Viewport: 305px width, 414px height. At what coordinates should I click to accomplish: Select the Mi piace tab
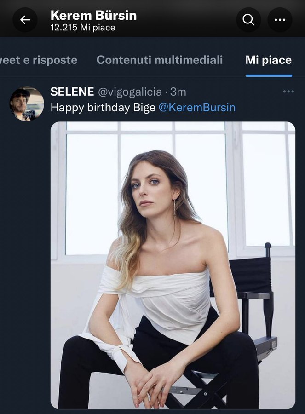(268, 60)
